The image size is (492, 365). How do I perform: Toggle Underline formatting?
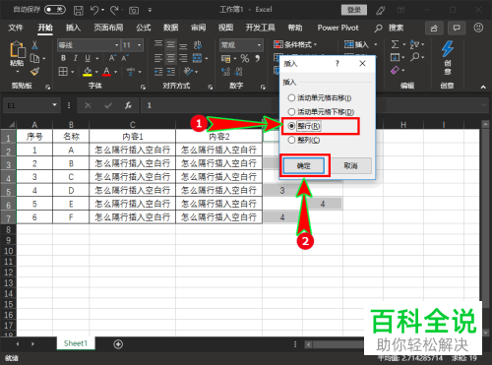click(x=88, y=58)
